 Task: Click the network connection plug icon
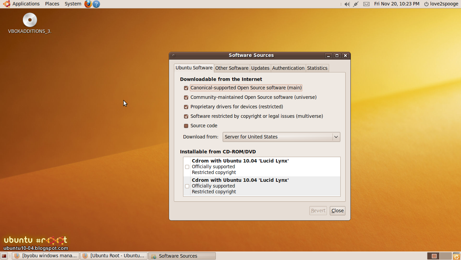tap(356, 4)
